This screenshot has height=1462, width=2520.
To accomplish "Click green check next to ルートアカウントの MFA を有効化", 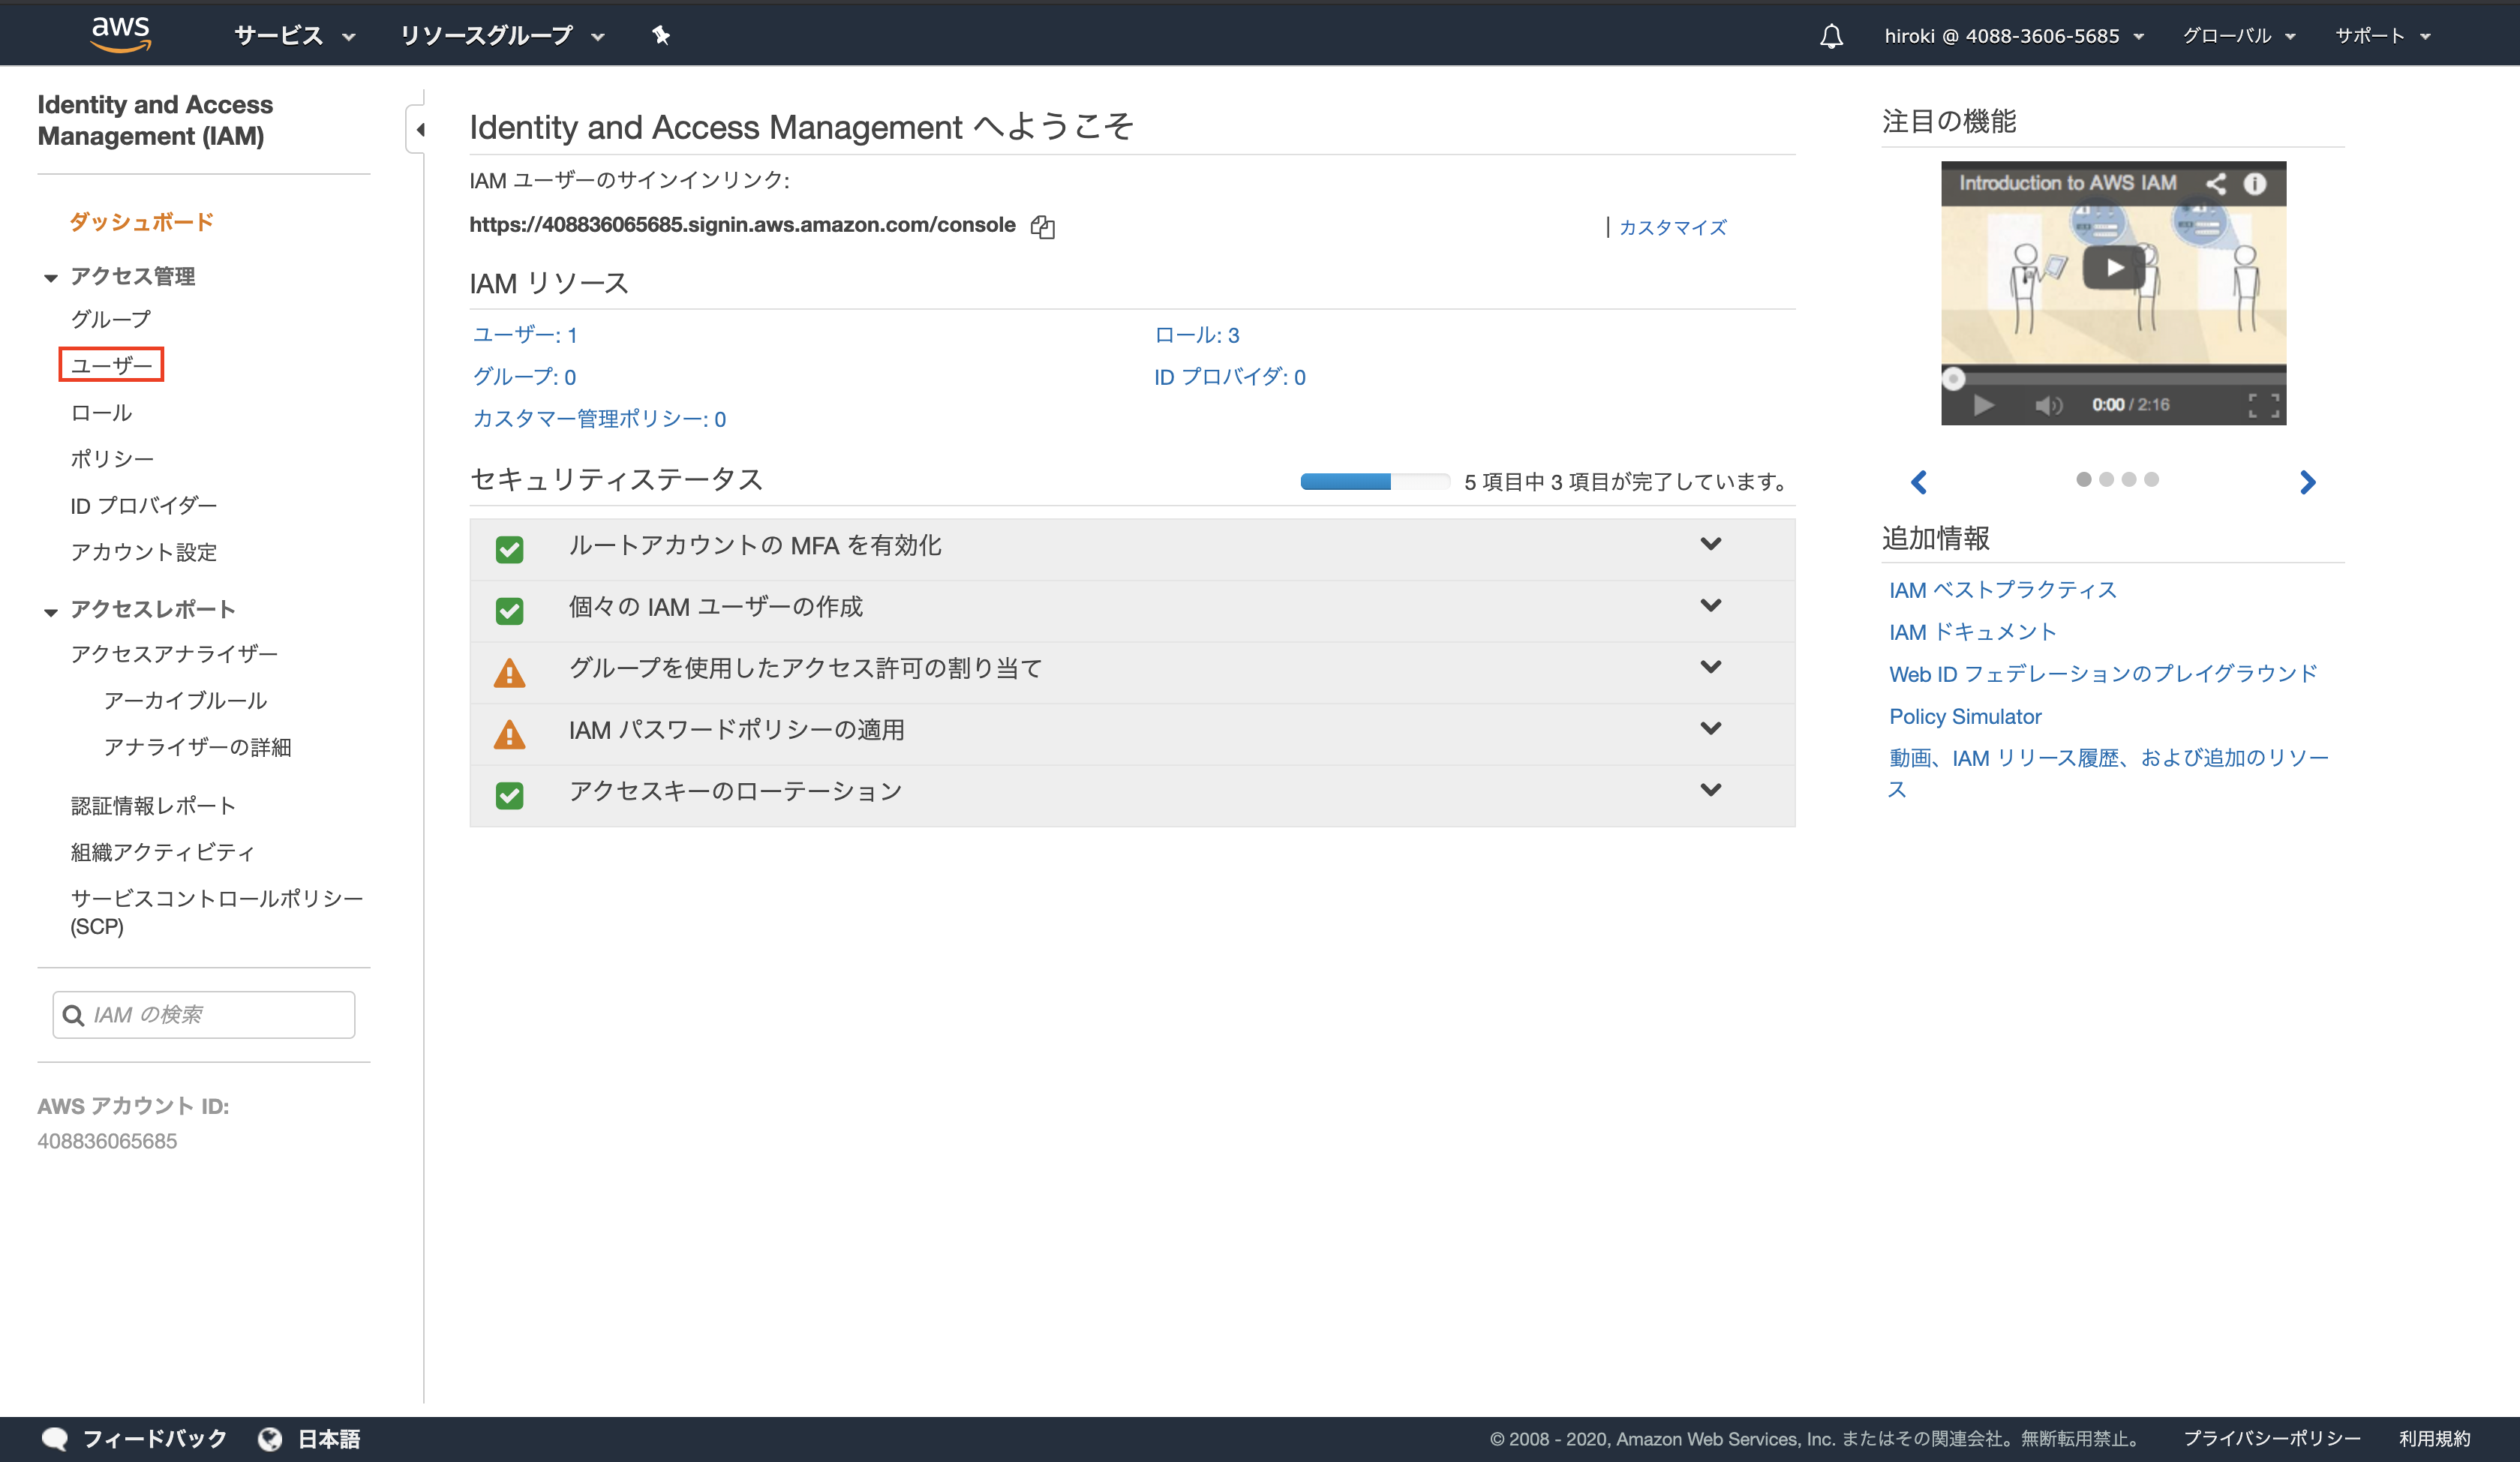I will click(x=509, y=548).
